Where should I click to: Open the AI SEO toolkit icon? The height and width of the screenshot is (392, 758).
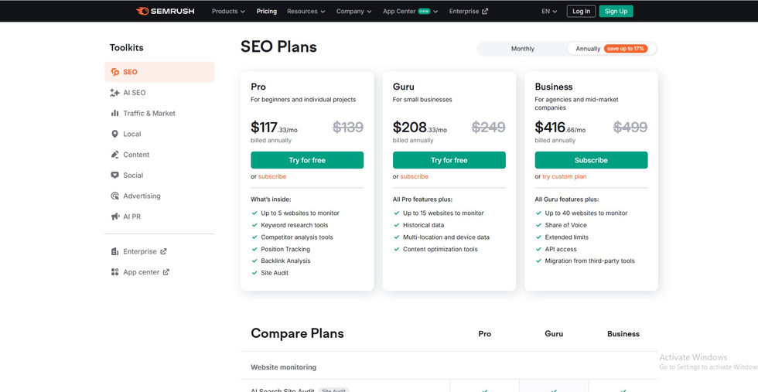[115, 93]
